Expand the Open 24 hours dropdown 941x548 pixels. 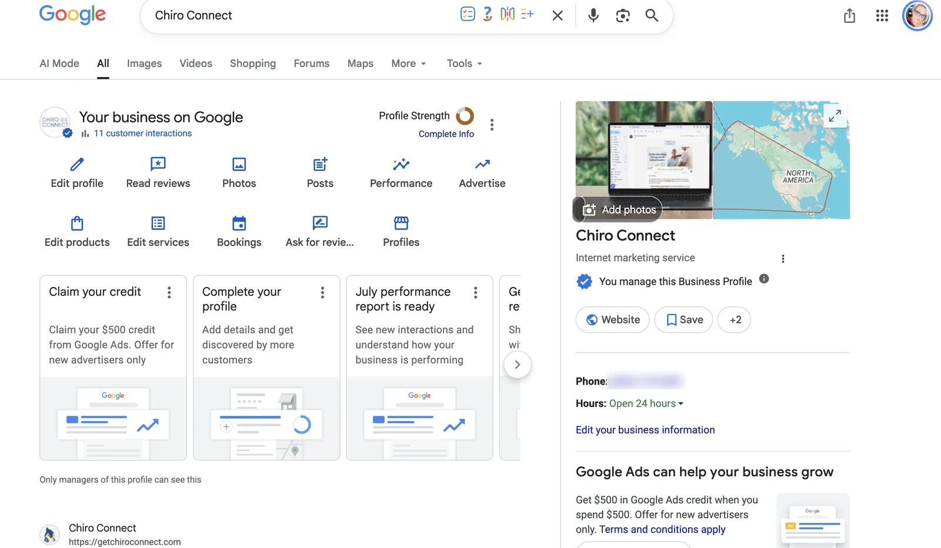pyautogui.click(x=646, y=403)
